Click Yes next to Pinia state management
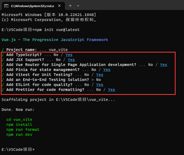Image resolution: width=184 pixels, height=155 pixels. (107, 70)
